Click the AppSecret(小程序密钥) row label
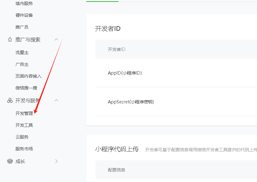The width and height of the screenshot is (257, 182). coord(131,102)
